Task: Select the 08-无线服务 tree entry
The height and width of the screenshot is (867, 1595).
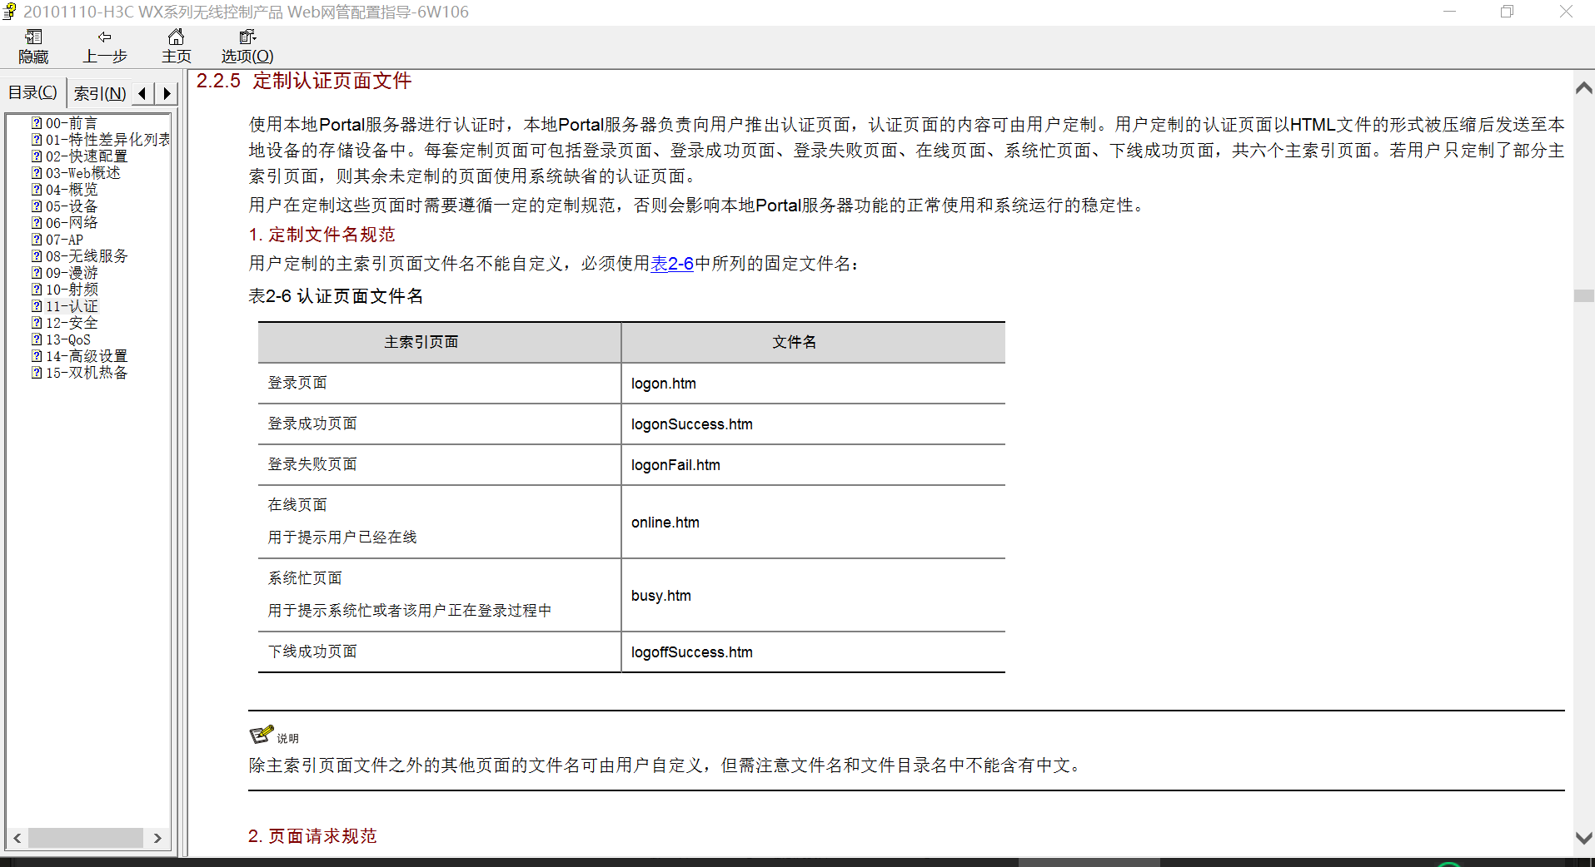Action: click(x=87, y=255)
